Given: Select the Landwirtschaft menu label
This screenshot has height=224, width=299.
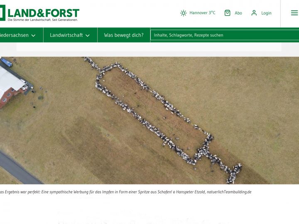Looking at the screenshot, I should coord(66,35).
